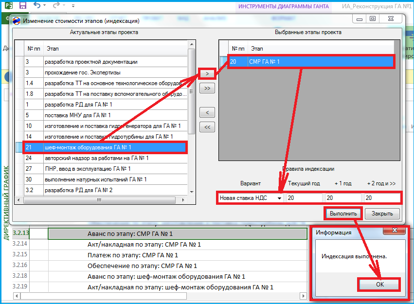Open the ИНСТРУМЕНТЫ ДИАГРАММЫ ГАНТА tab

click(284, 6)
